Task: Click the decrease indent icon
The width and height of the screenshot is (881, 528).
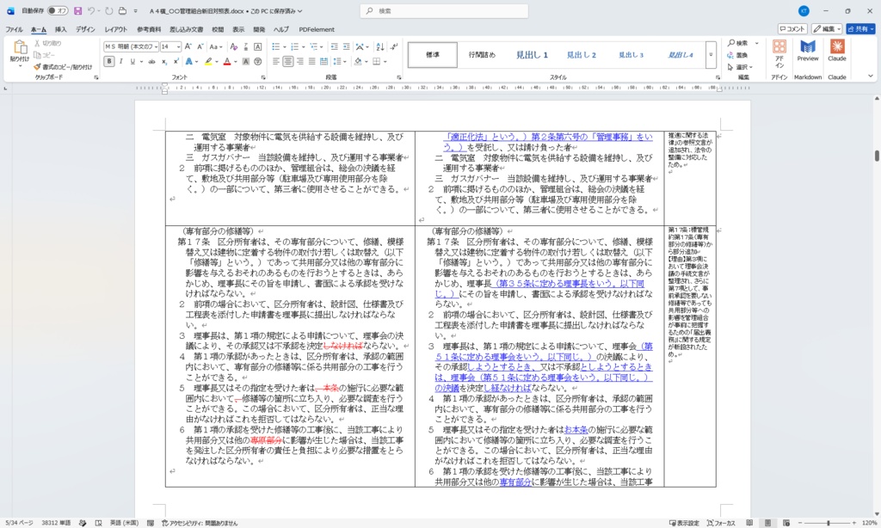Action: click(x=335, y=46)
